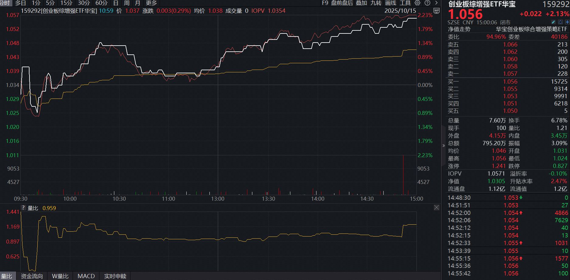Click the question mark beside 量比 indicator

pos(23,208)
